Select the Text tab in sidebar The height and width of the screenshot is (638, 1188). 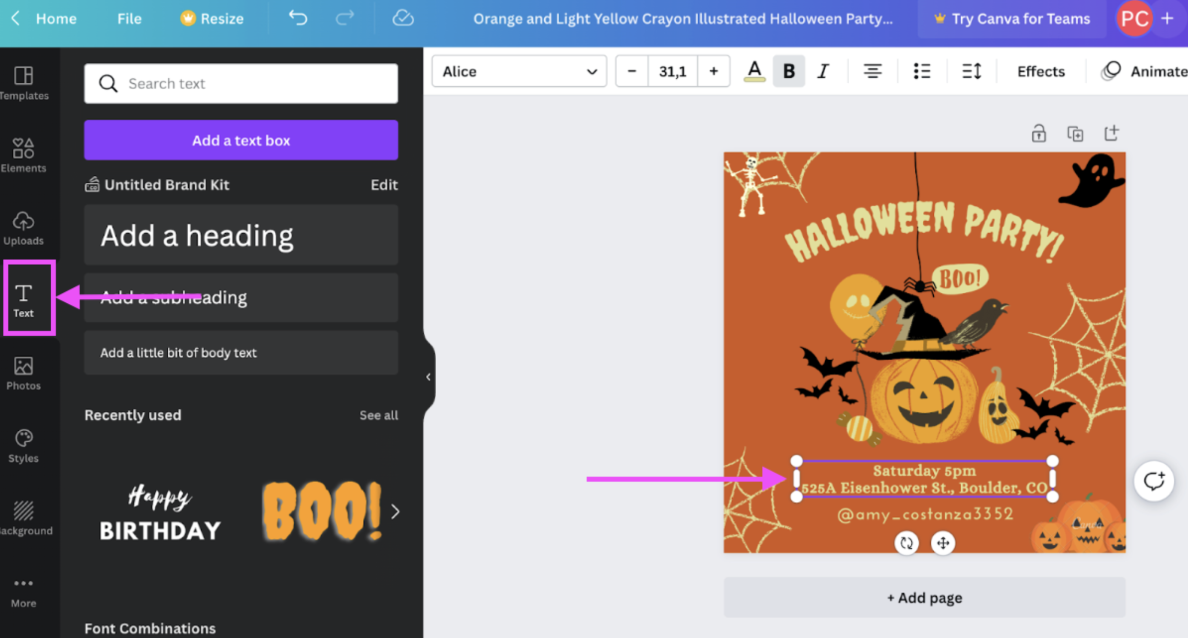(x=23, y=300)
